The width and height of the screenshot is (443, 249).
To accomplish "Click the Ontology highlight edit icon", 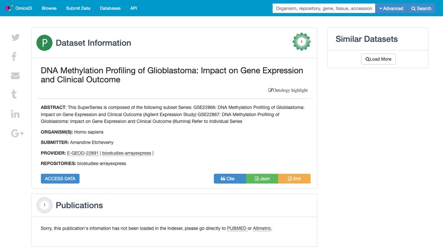I will (x=271, y=90).
